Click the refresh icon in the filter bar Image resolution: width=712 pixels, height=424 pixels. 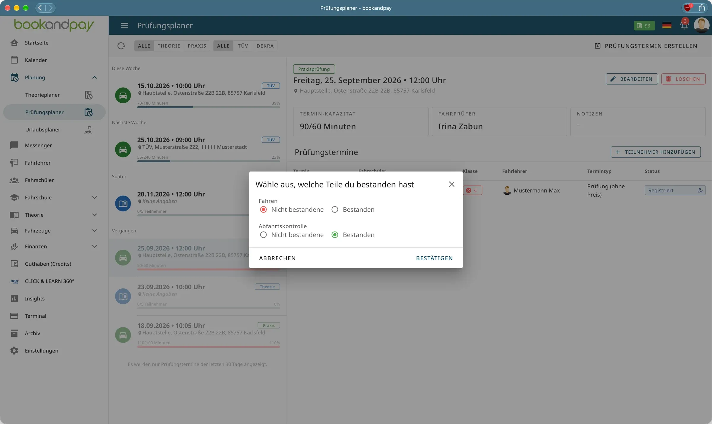tap(121, 46)
